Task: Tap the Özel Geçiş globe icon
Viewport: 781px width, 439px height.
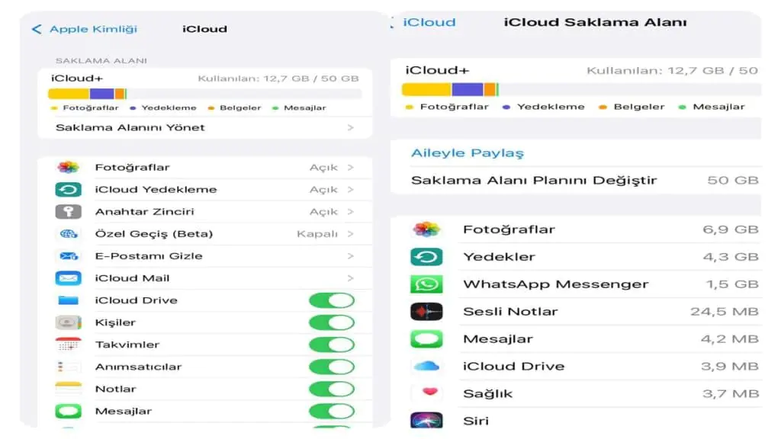Action: [x=68, y=234]
